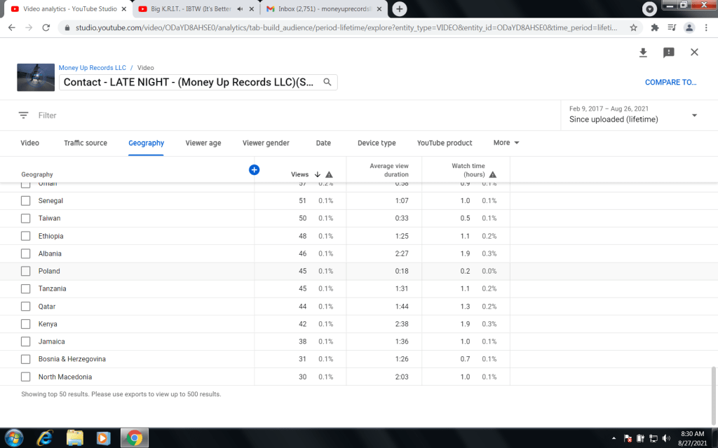This screenshot has width=718, height=448.
Task: Bookmark this page with star icon
Action: point(633,28)
